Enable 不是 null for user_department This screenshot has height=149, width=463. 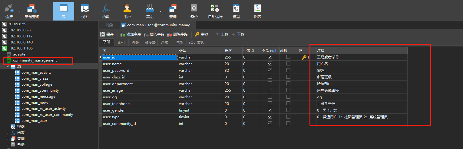[270, 84]
